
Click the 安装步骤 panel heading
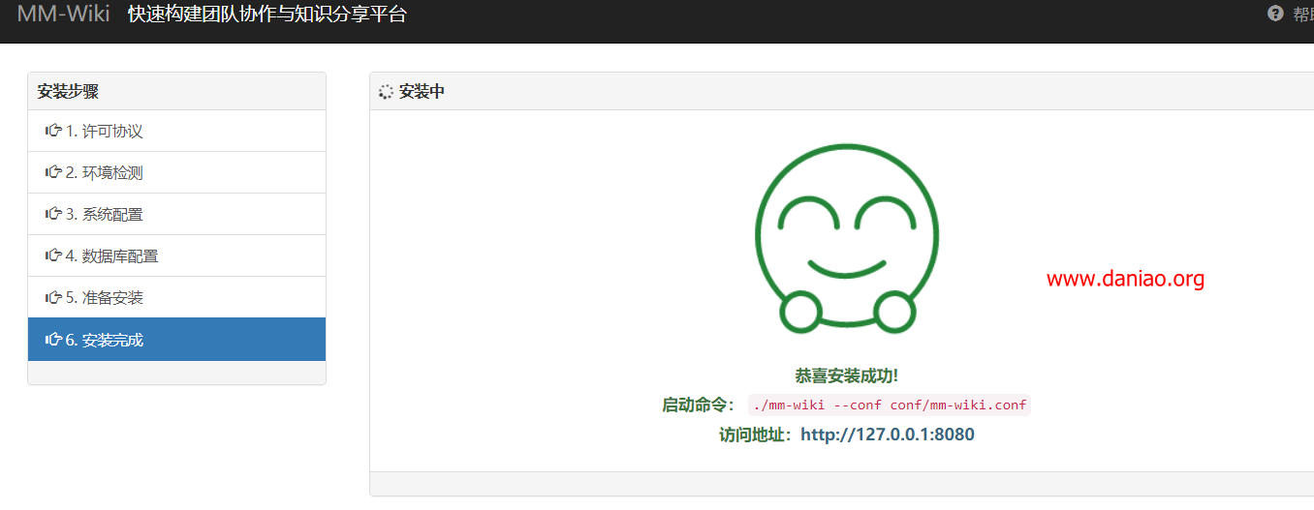coord(68,92)
